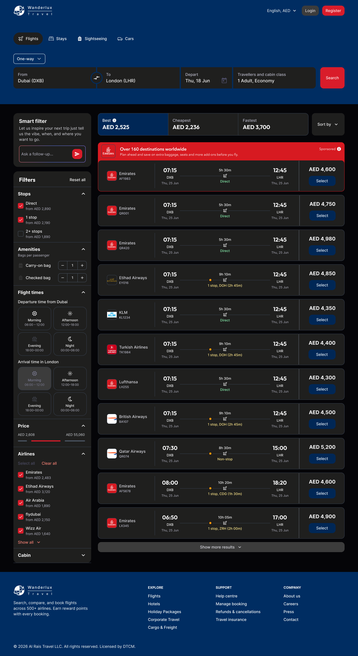Show more results
358x656 pixels.
click(221, 547)
